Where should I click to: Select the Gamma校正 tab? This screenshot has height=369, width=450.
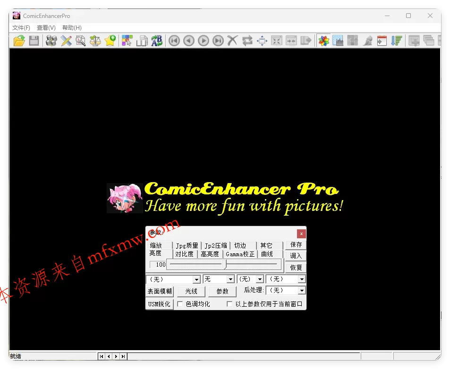pos(240,254)
